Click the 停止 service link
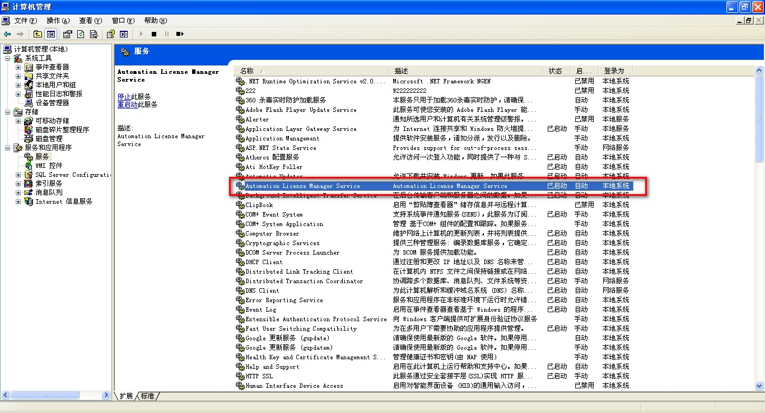Viewport: 765px width, 413px height. [x=124, y=97]
